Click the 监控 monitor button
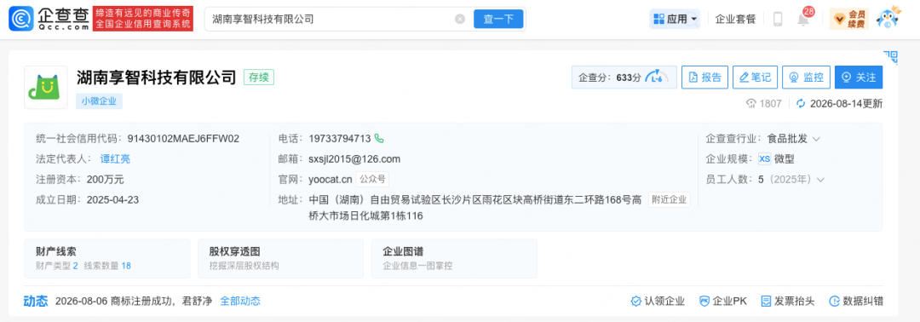Image resolution: width=920 pixels, height=322 pixels. [806, 77]
